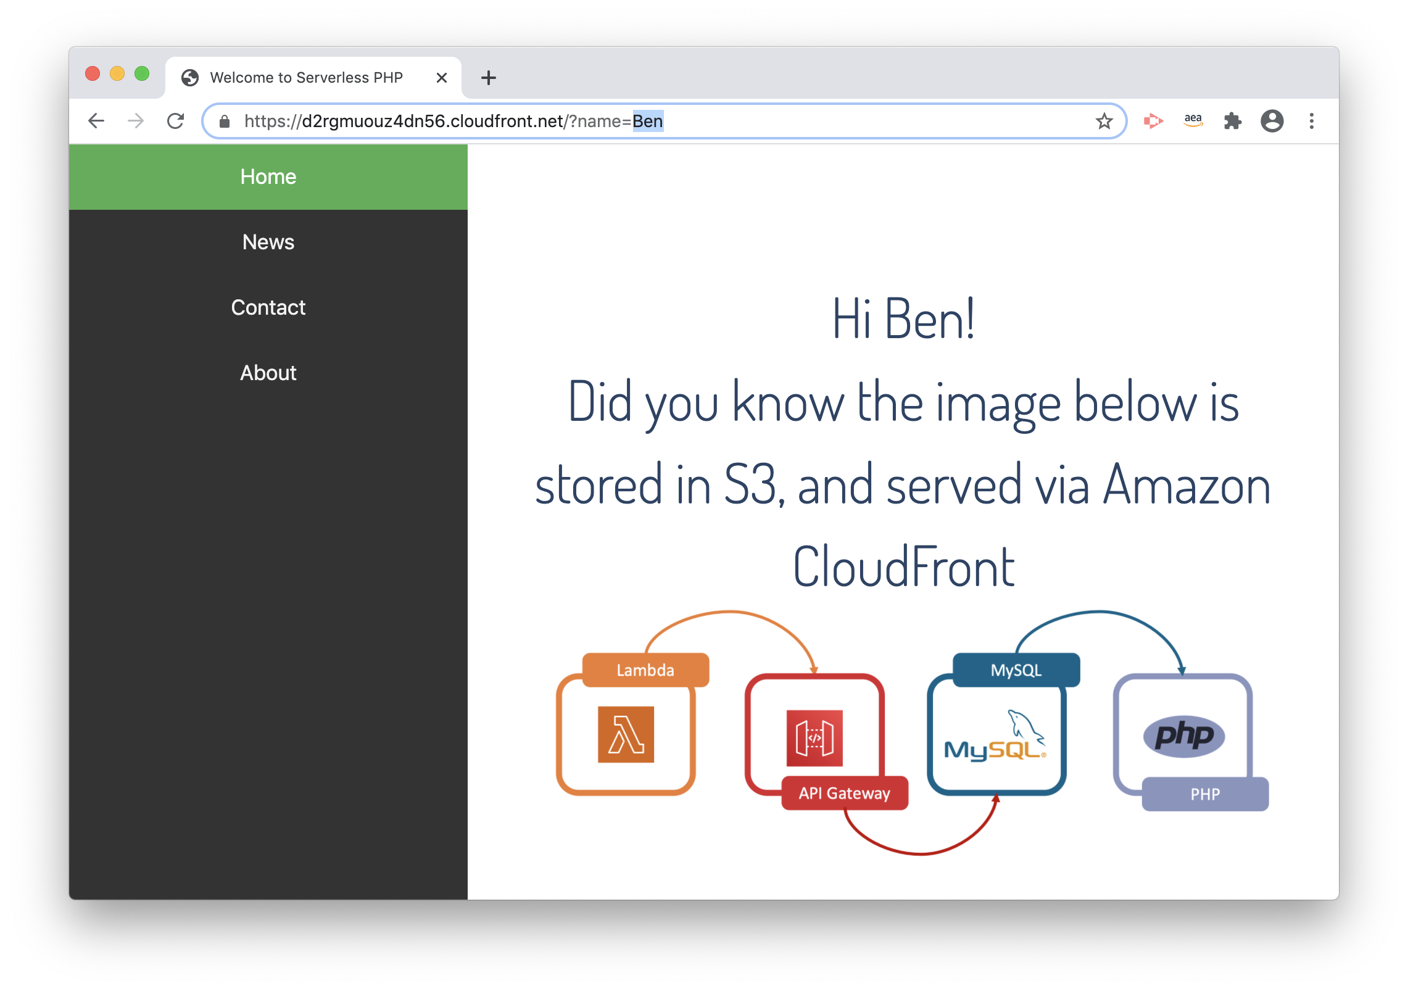This screenshot has height=991, width=1408.
Task: Open the News page link
Action: pyautogui.click(x=268, y=242)
